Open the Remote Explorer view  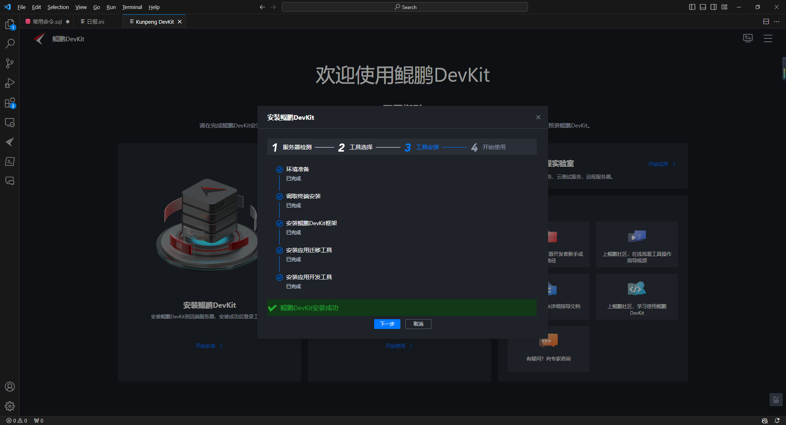[10, 122]
